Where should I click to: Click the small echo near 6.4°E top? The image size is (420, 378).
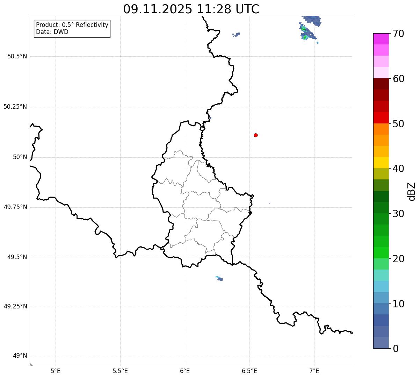236,34
